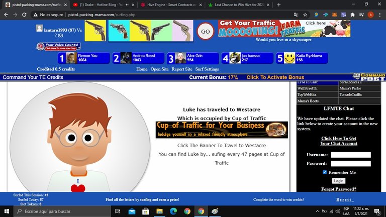Viewport: 386px width, 217px height.
Task: Open Task View on taskbar
Action: 118,211
